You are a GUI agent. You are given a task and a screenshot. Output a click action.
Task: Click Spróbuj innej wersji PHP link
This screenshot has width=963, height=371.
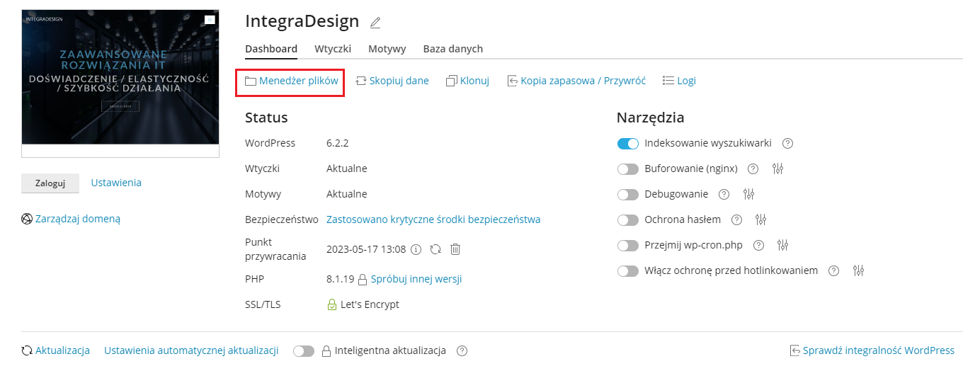tap(416, 279)
